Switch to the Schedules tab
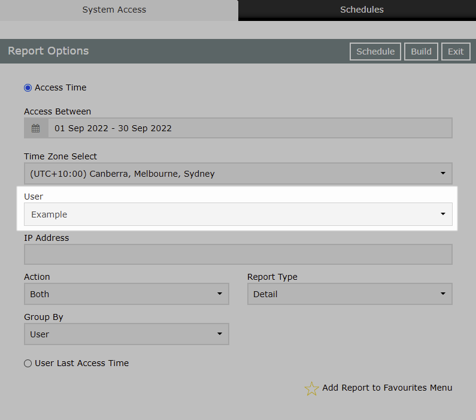This screenshot has width=476, height=420. 357,10
